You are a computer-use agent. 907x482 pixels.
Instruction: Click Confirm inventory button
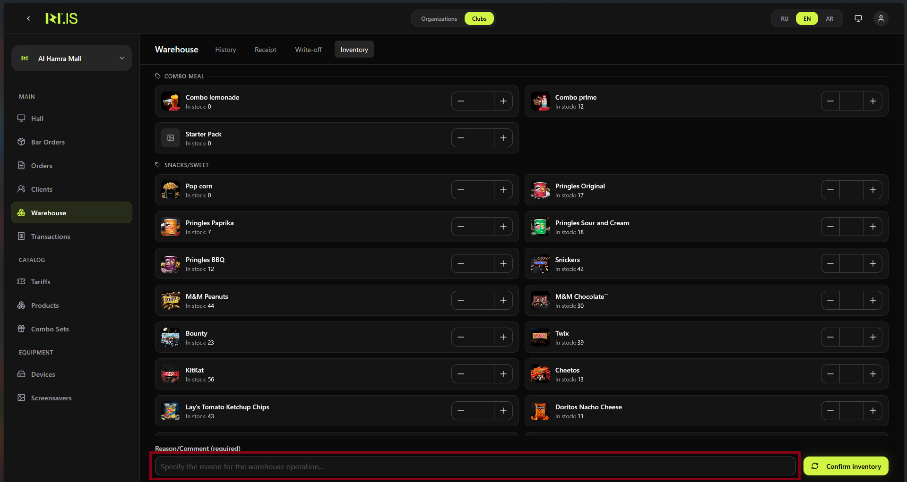[846, 466]
